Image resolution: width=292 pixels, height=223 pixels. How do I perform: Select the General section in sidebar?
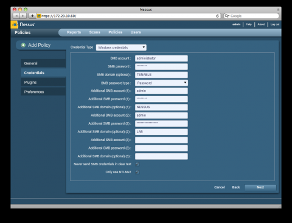click(x=43, y=63)
